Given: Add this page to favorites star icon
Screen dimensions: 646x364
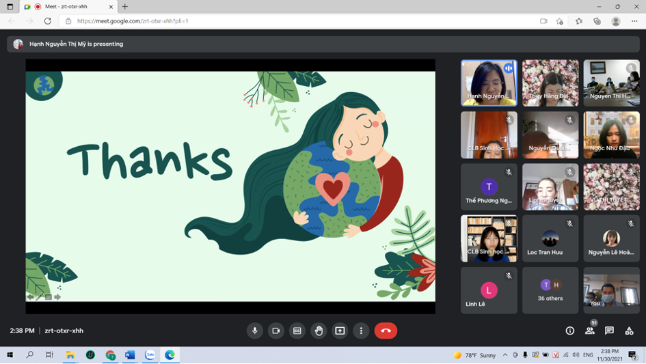Looking at the screenshot, I should (560, 21).
